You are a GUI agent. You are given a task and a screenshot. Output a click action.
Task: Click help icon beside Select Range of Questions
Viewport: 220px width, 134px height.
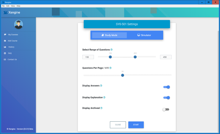click(112, 50)
